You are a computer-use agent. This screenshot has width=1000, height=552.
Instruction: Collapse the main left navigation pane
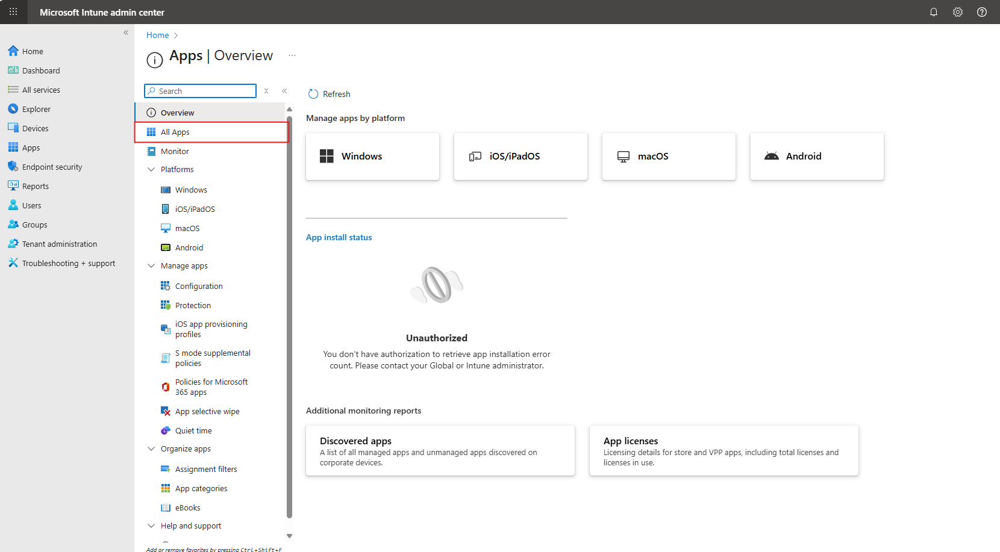tap(126, 33)
